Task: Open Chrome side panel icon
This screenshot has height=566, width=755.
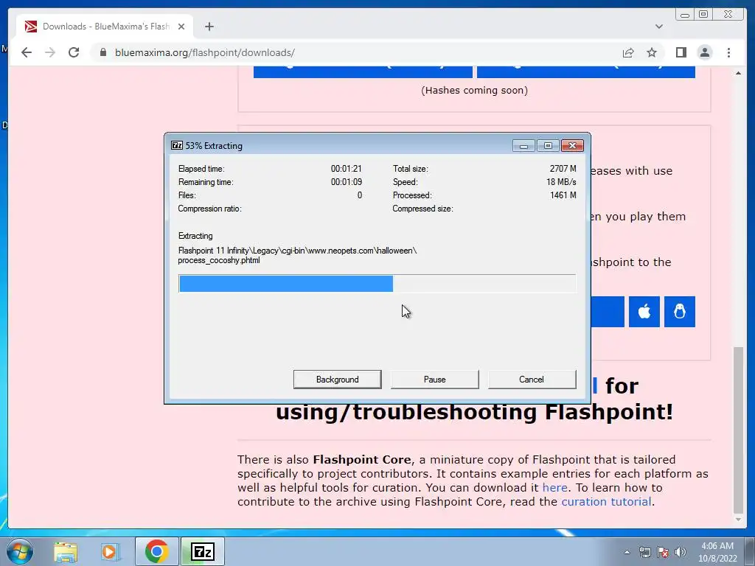Action: tap(681, 52)
